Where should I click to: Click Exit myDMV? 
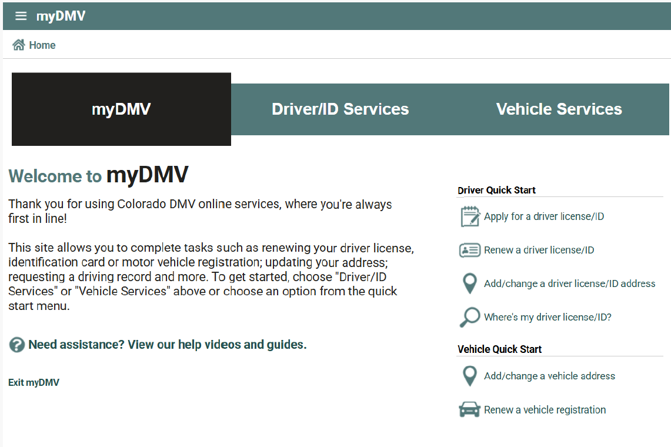tap(33, 382)
